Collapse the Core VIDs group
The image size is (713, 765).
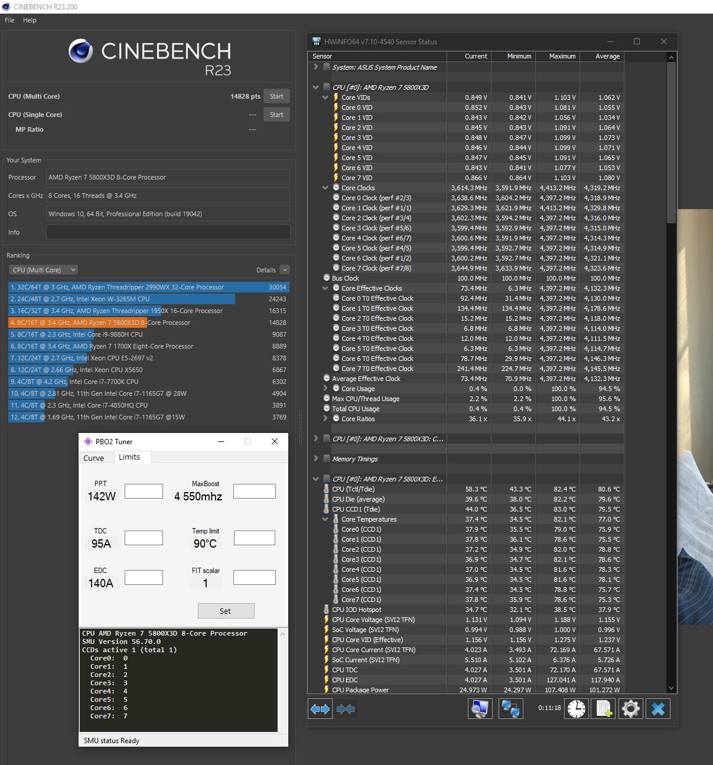coord(325,97)
